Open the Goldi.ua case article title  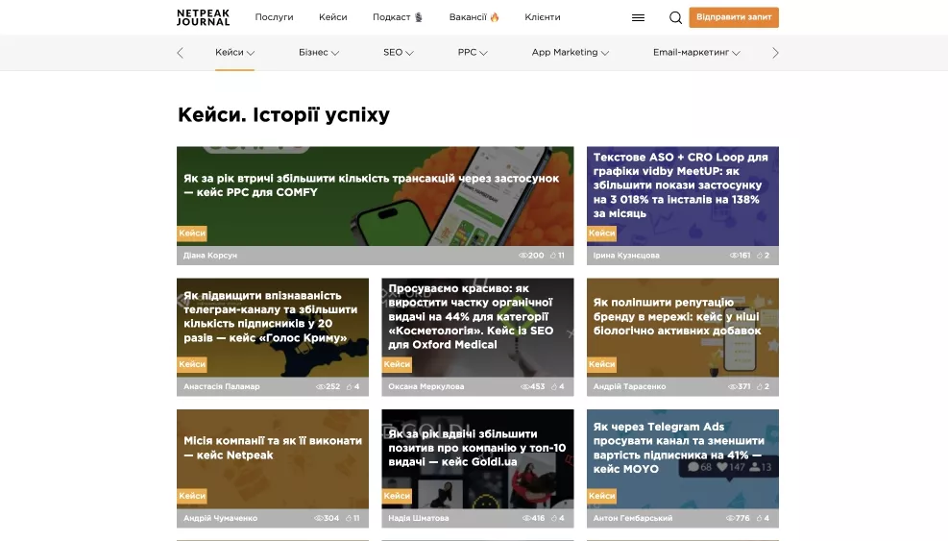pos(477,448)
